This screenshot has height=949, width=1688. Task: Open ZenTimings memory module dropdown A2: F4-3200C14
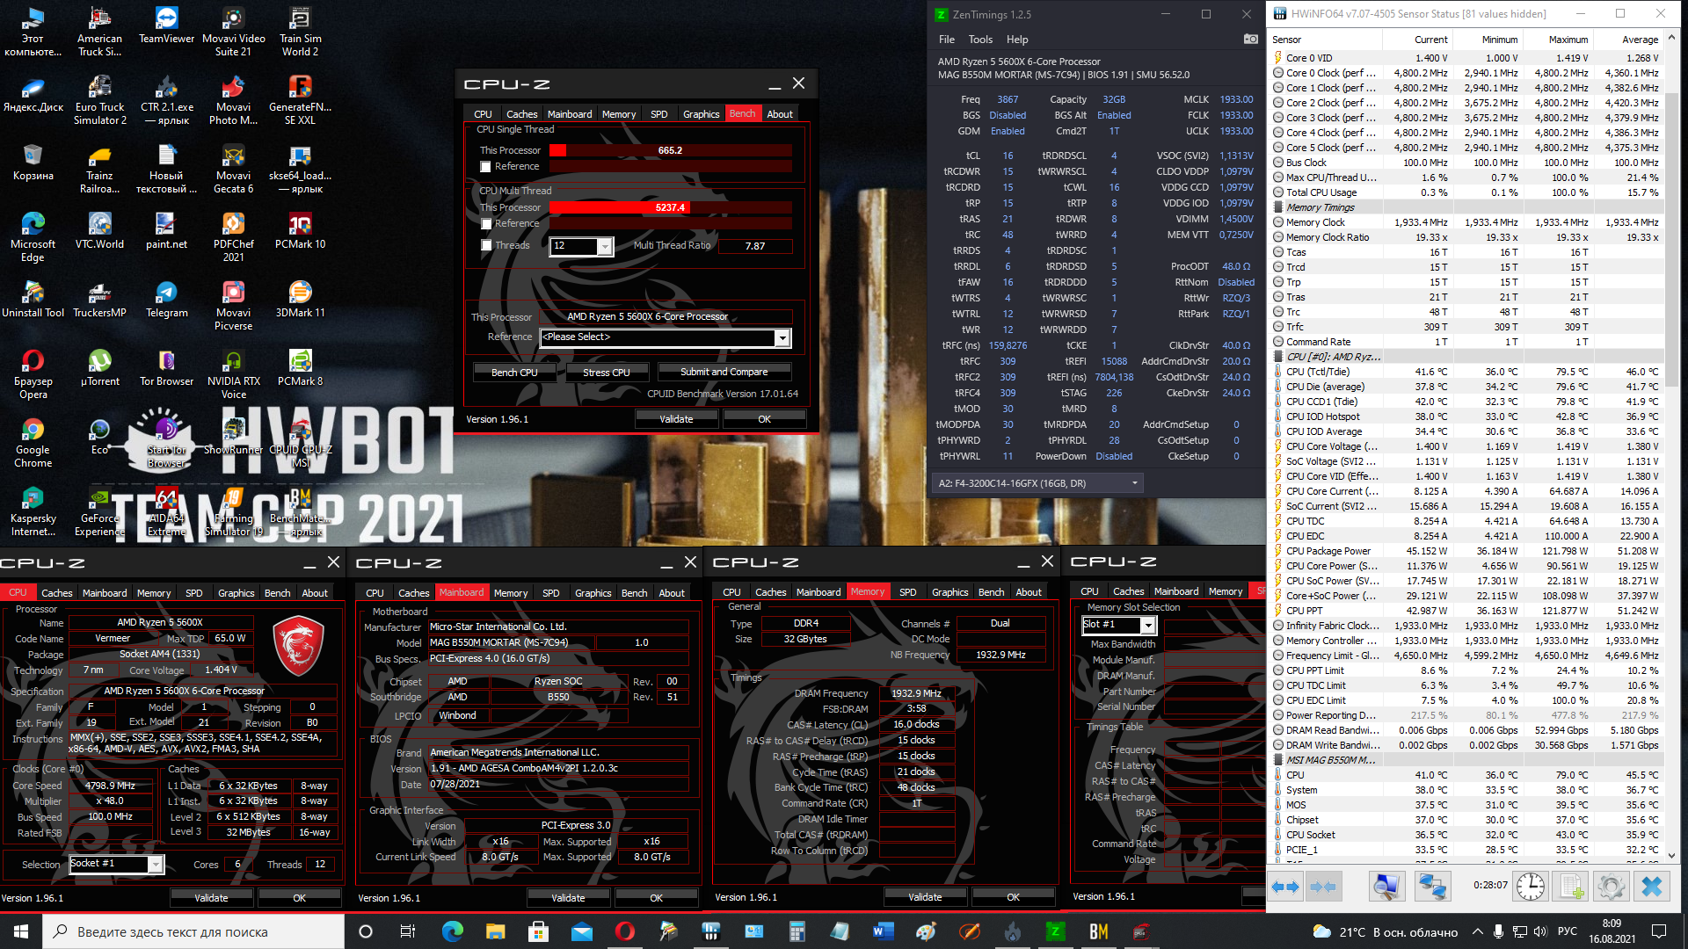tap(1037, 483)
